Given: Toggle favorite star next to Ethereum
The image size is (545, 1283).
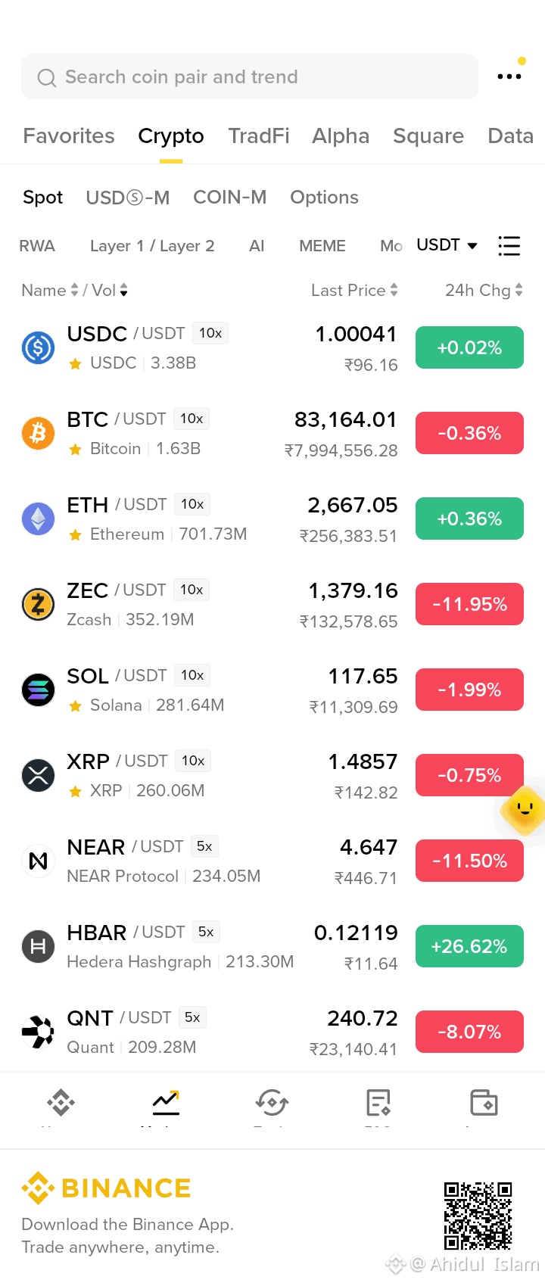Looking at the screenshot, I should point(76,535).
